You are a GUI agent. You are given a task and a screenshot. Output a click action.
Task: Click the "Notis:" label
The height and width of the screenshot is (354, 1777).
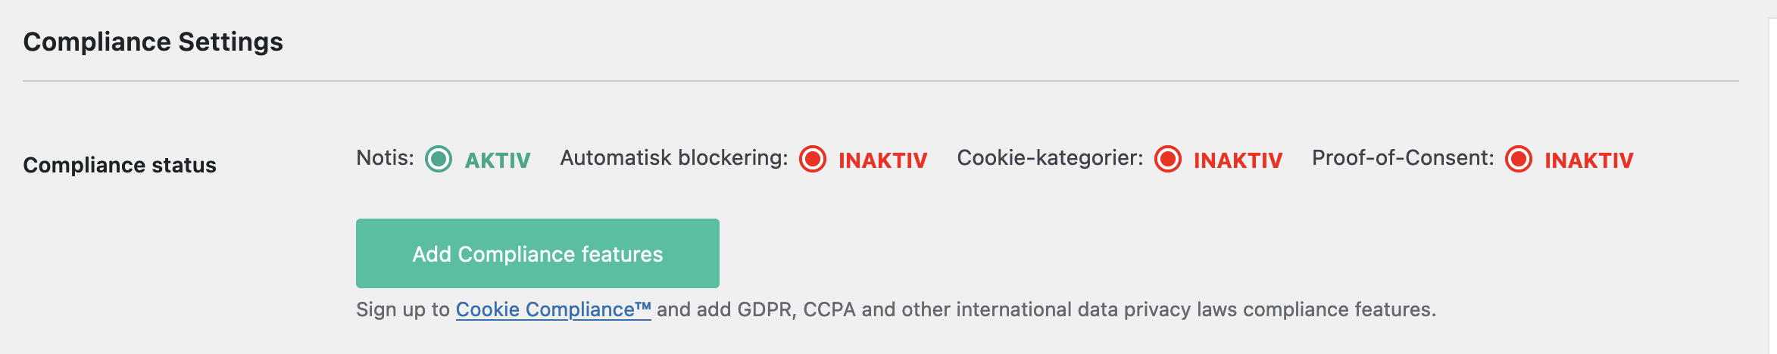(386, 158)
